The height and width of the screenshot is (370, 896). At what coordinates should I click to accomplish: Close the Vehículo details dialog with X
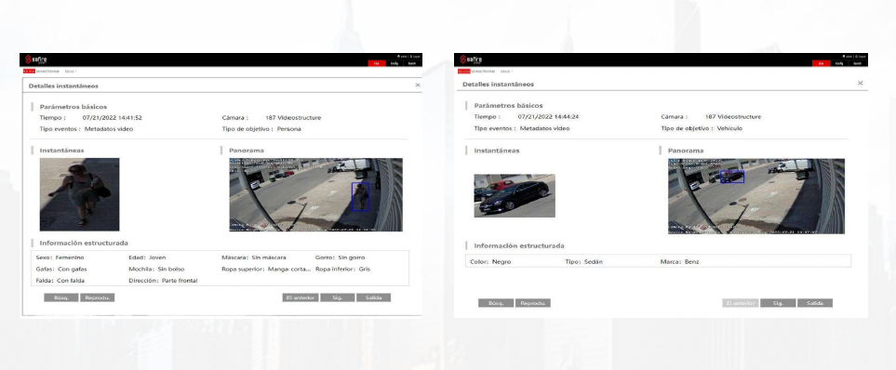point(861,84)
